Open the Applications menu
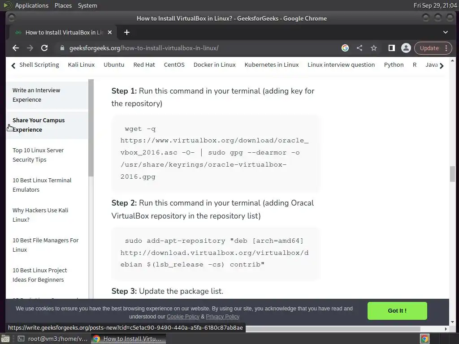This screenshot has width=459, height=344. point(32,5)
